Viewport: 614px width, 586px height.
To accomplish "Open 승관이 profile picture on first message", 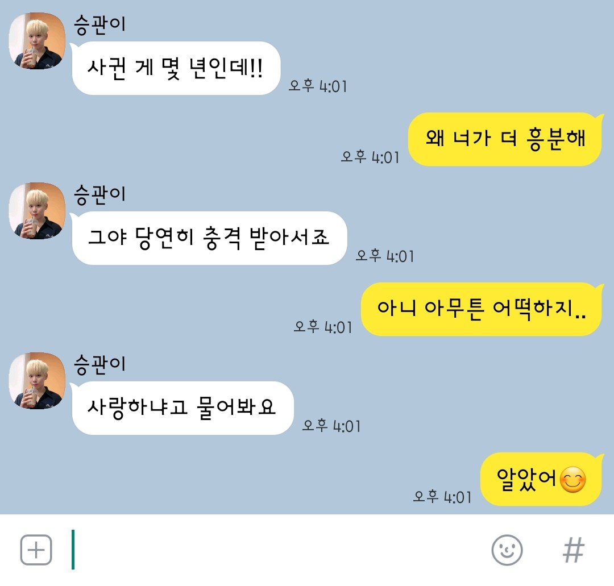I will 37,41.
